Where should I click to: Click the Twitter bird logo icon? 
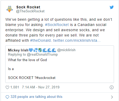(x=112, y=7)
